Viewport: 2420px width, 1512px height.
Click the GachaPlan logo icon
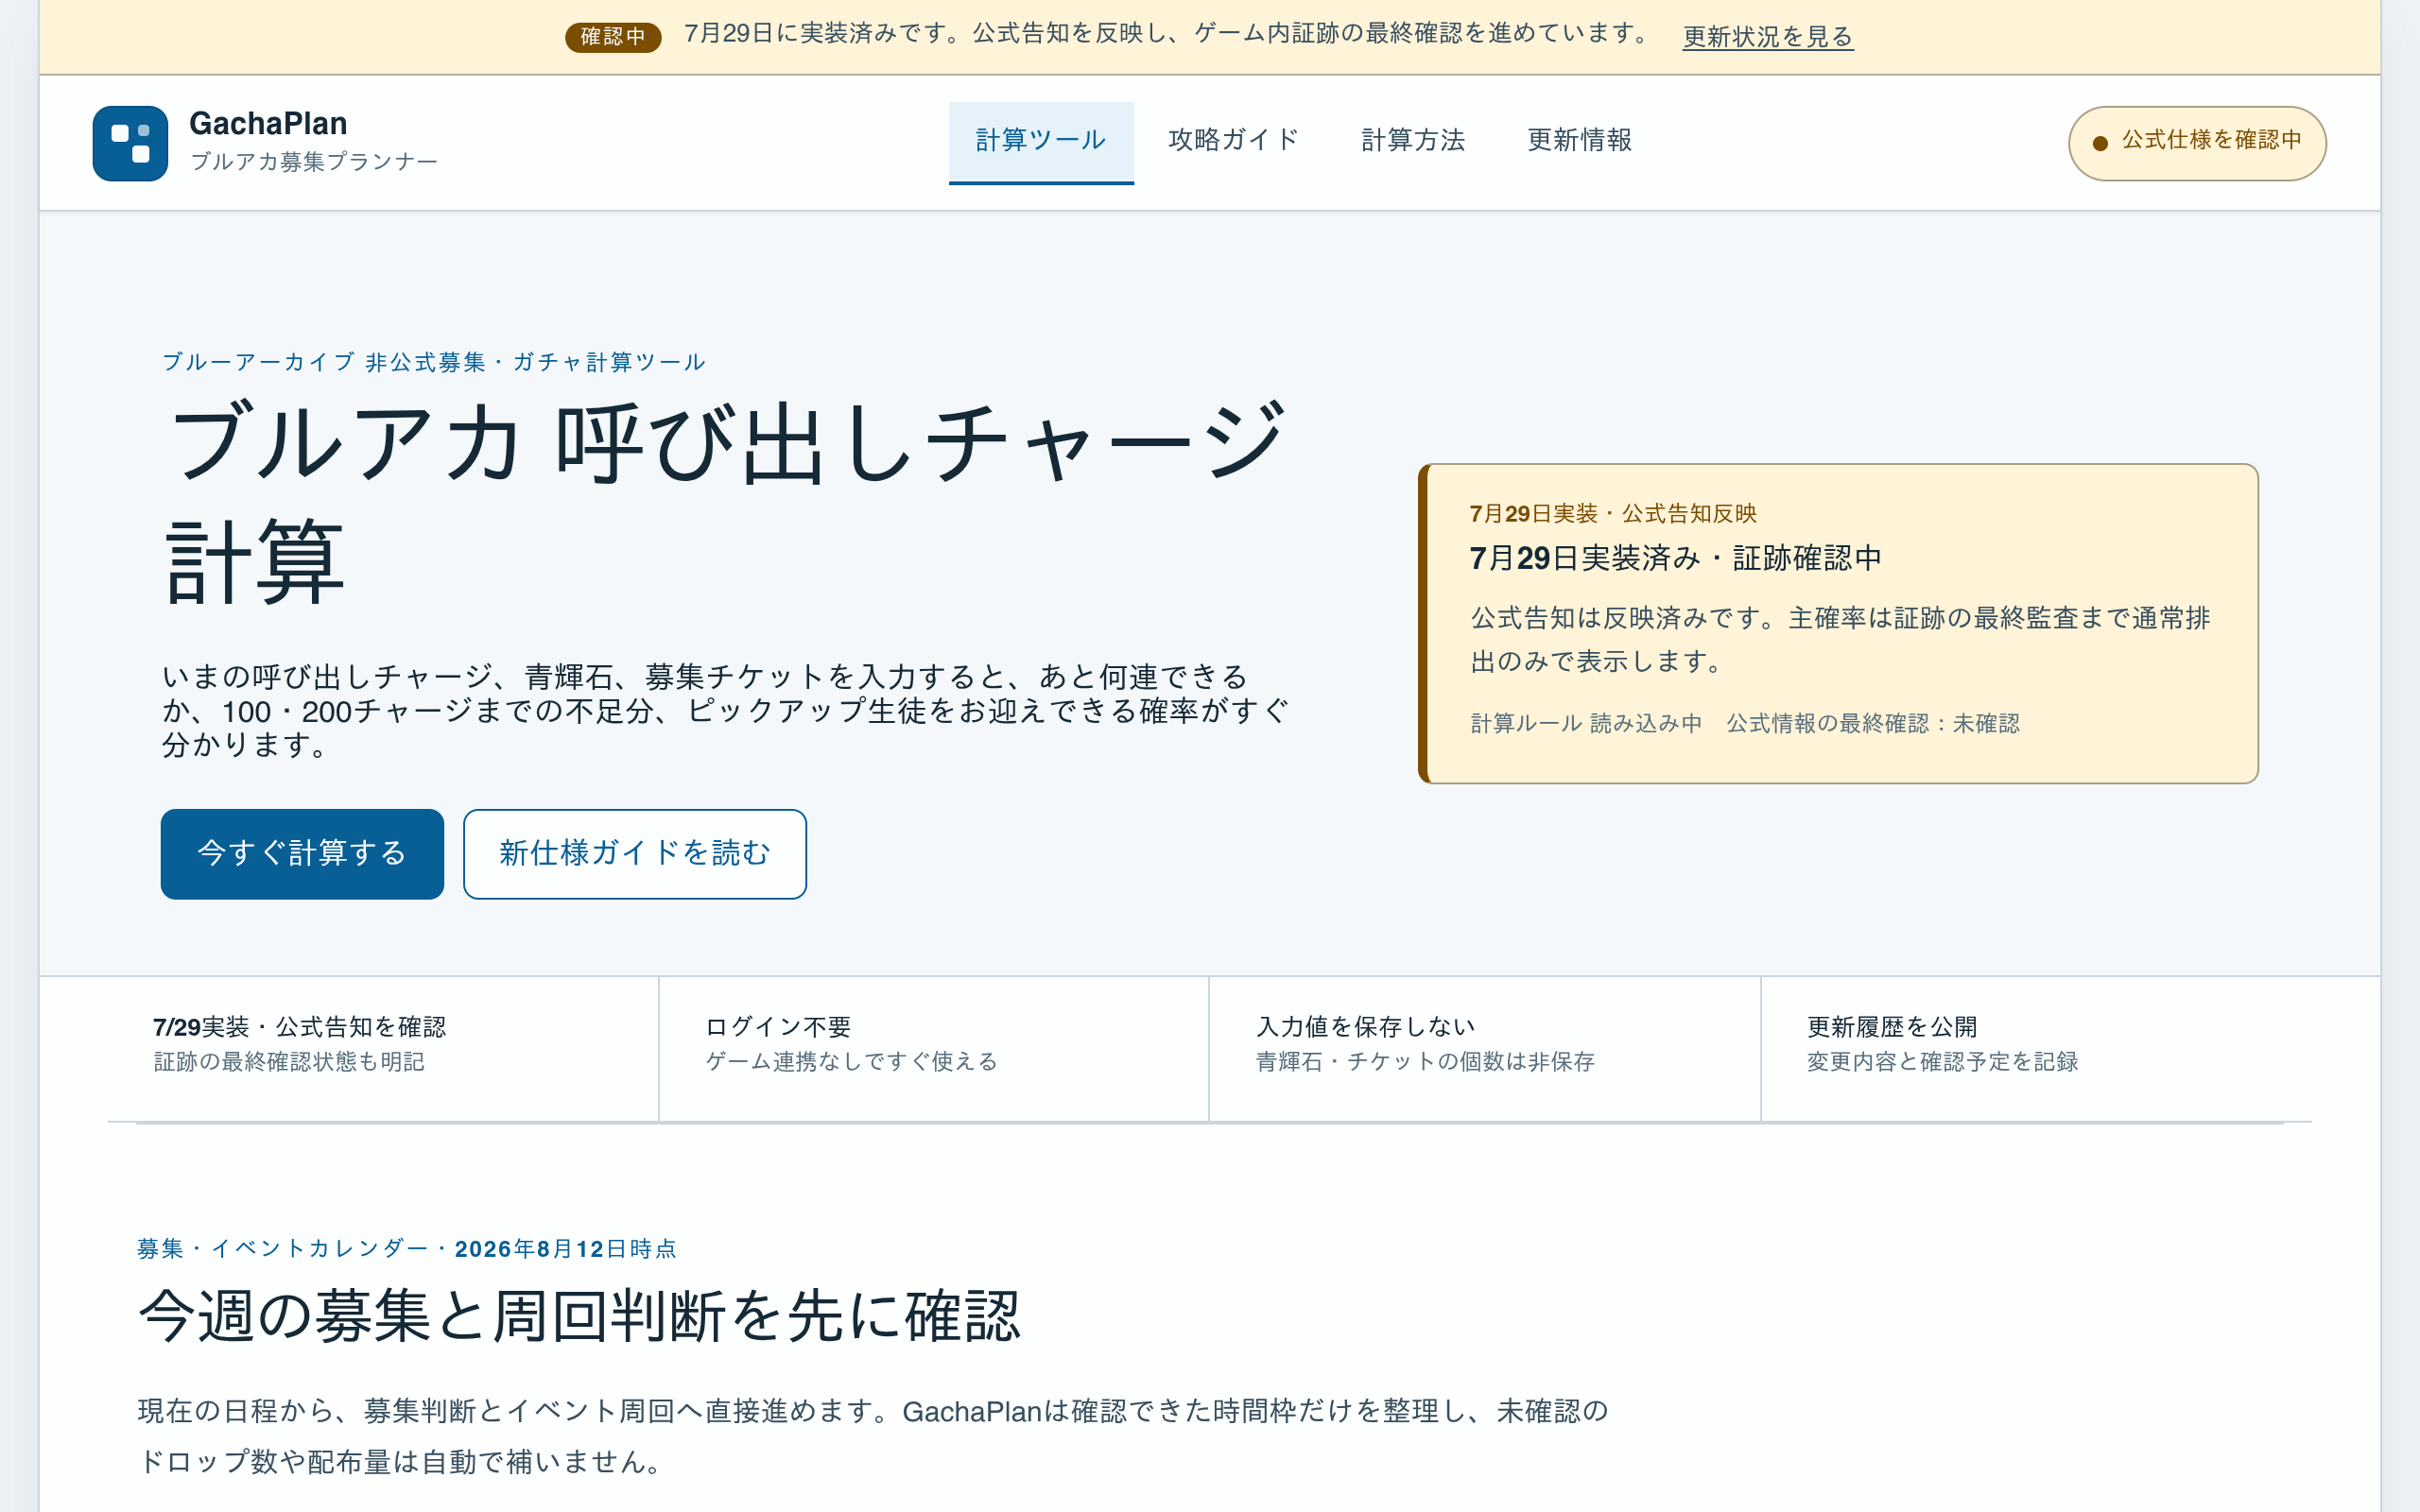point(130,143)
